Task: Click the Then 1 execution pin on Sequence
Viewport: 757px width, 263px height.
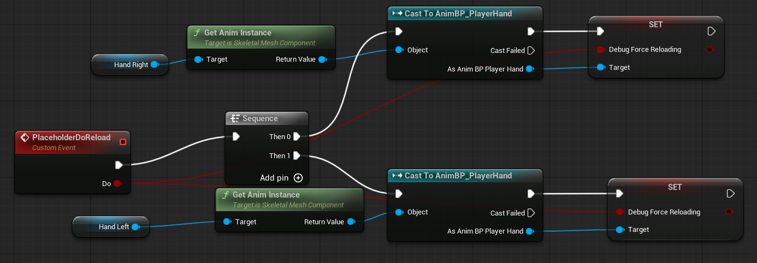Action: click(297, 156)
